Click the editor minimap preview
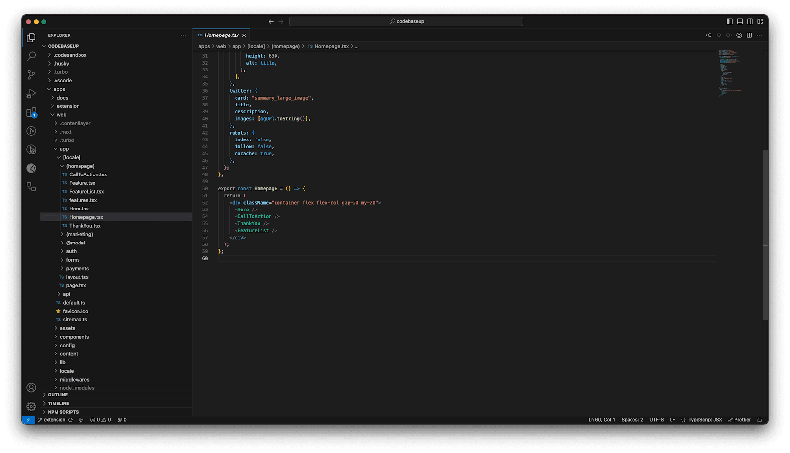 coord(730,72)
